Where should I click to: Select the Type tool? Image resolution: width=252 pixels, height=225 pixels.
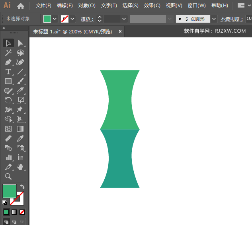[8, 72]
